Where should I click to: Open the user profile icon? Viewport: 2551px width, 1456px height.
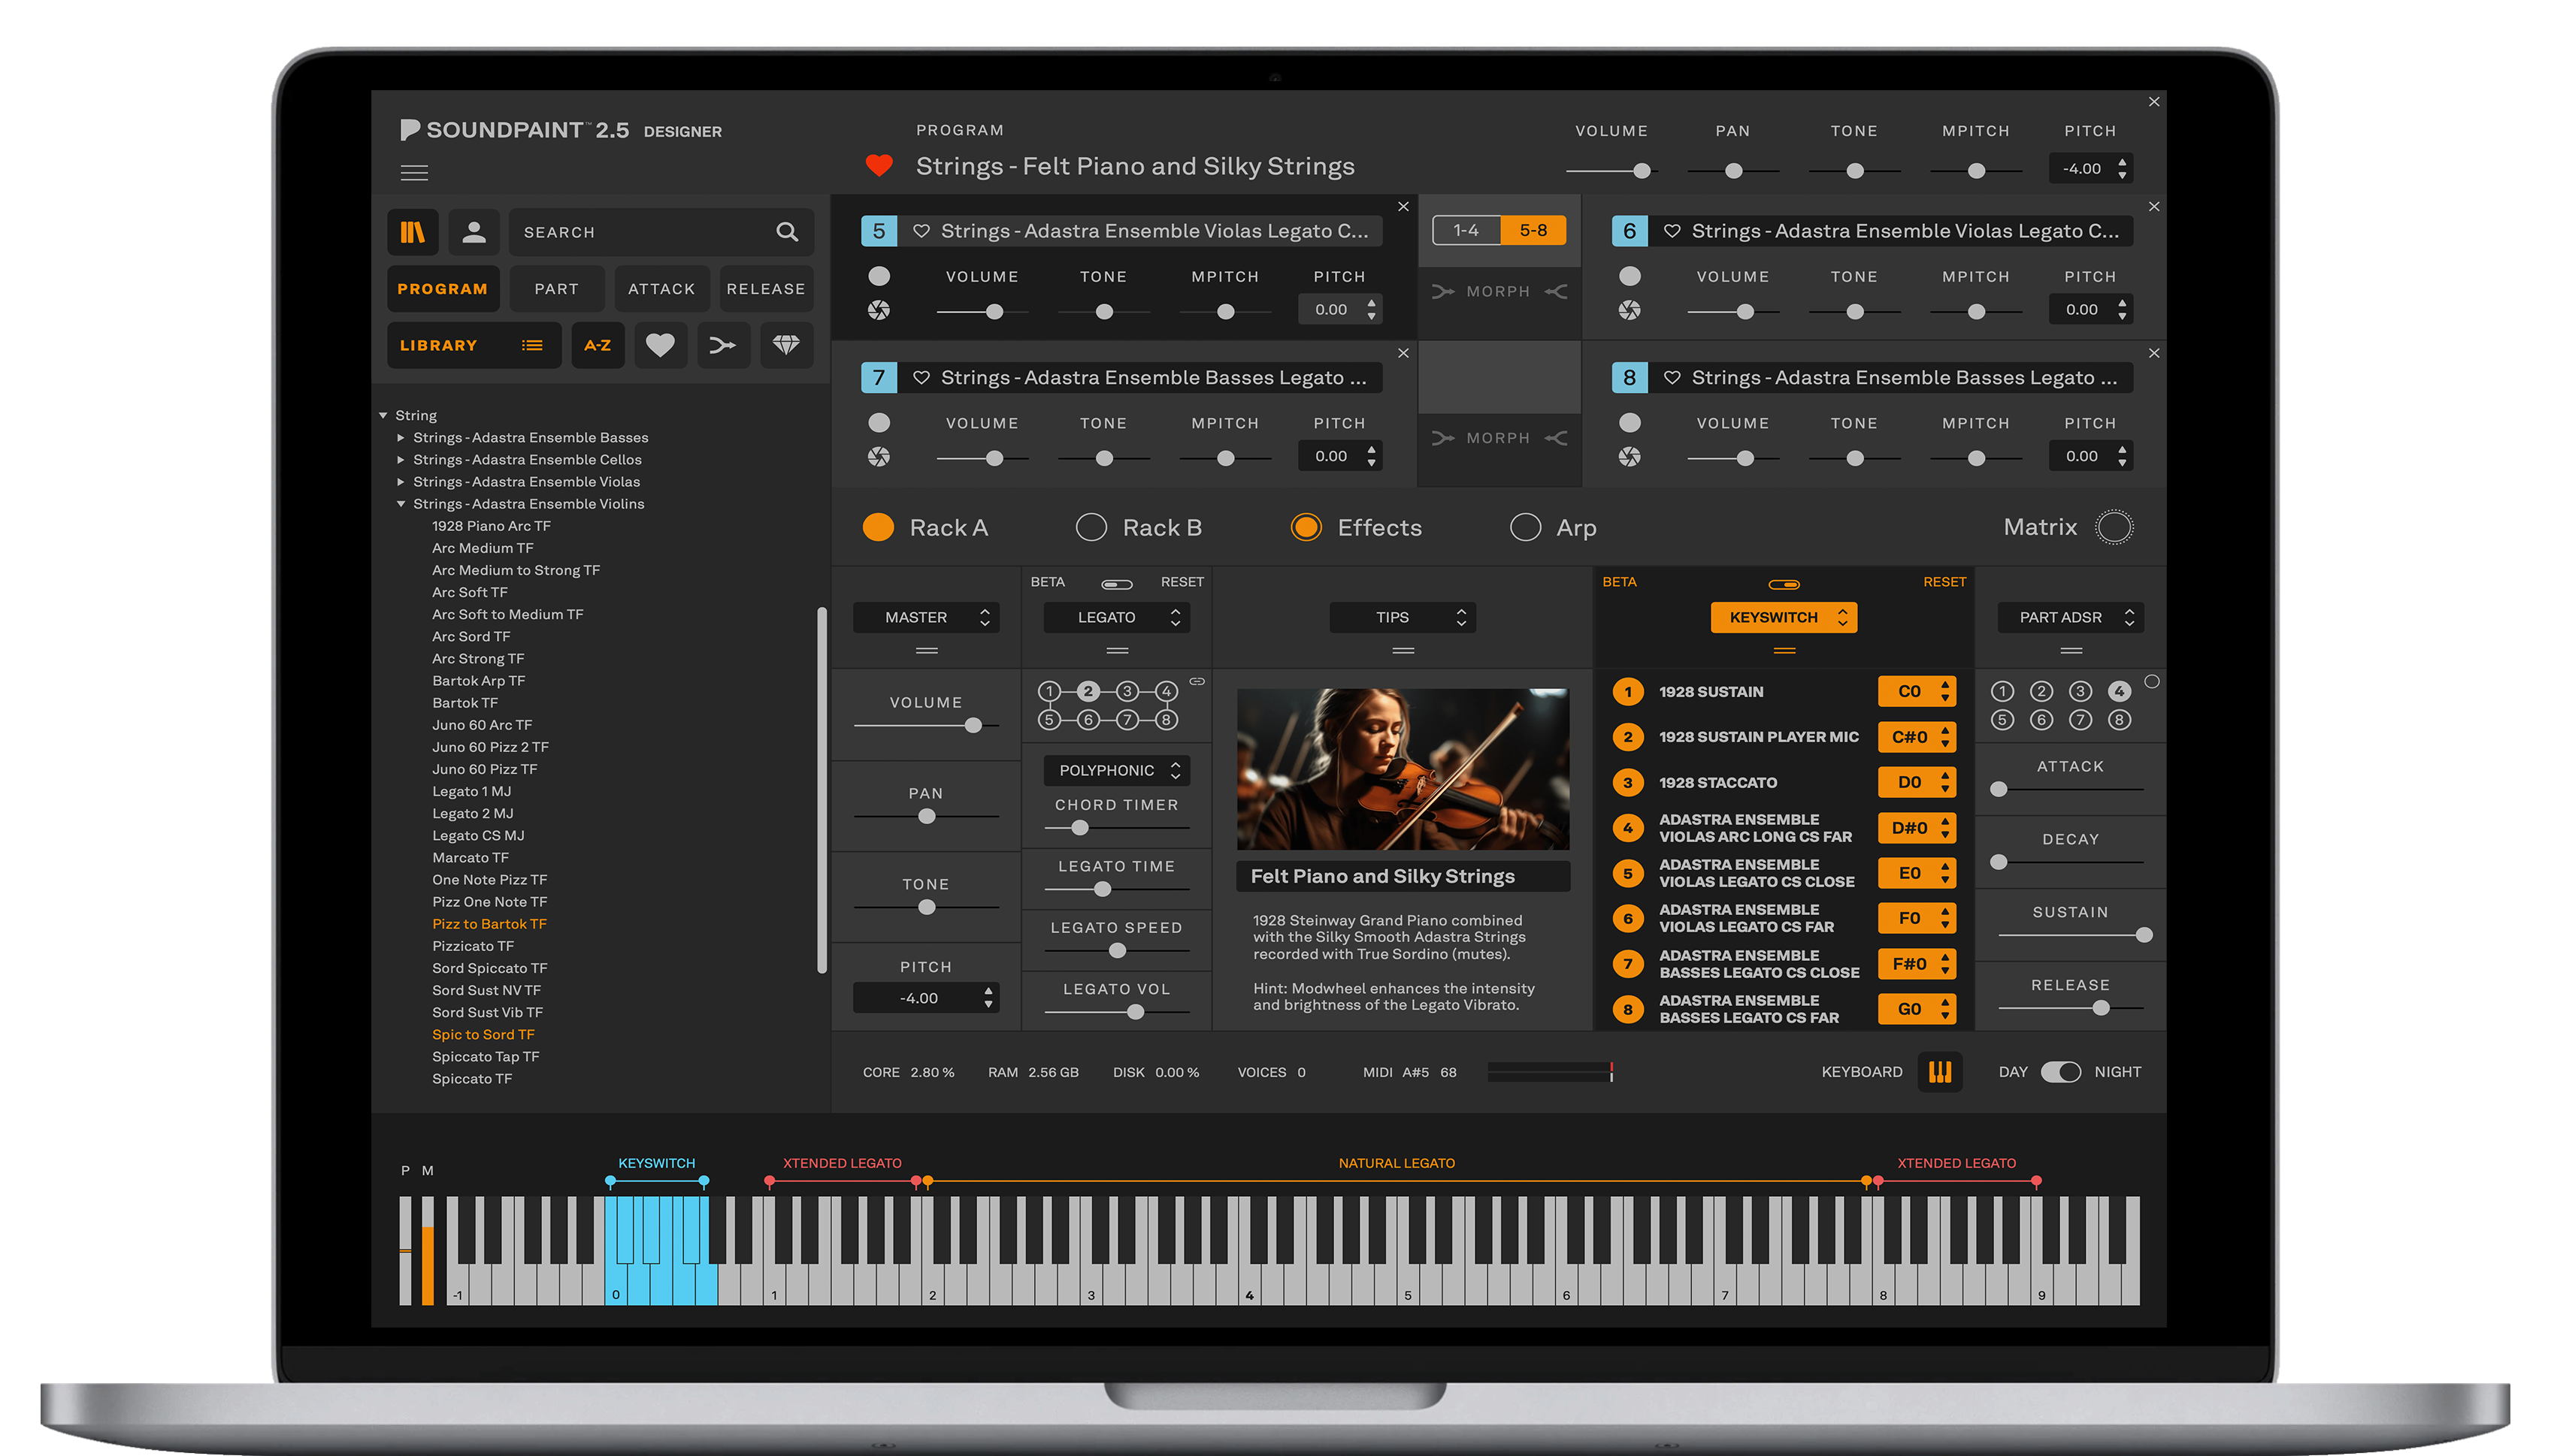pyautogui.click(x=474, y=232)
